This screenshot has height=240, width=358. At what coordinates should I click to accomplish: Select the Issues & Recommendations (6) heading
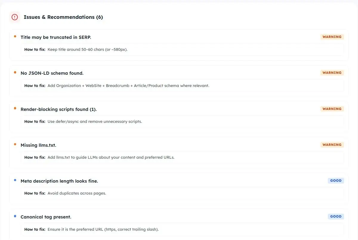pos(63,17)
